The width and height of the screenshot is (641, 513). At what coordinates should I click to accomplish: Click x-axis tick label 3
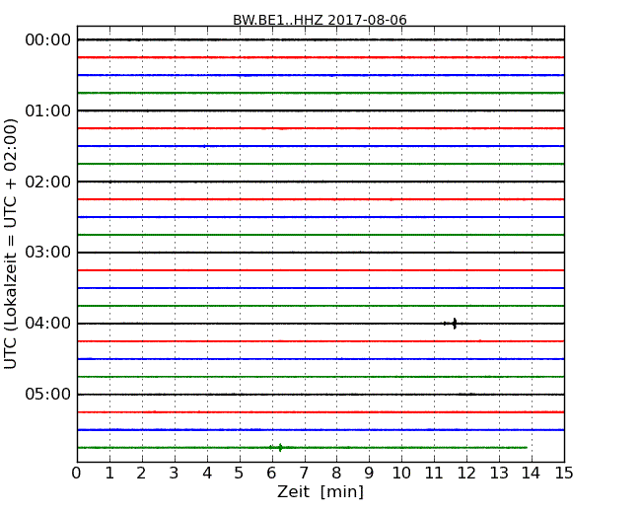pyautogui.click(x=175, y=474)
